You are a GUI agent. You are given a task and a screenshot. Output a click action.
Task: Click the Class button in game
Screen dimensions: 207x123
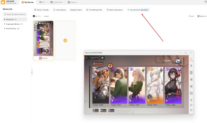point(111,110)
